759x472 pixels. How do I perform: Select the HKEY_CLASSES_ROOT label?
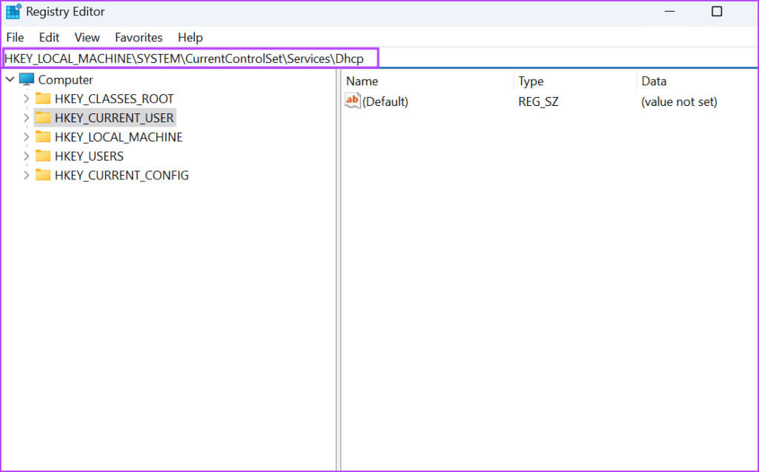(114, 99)
